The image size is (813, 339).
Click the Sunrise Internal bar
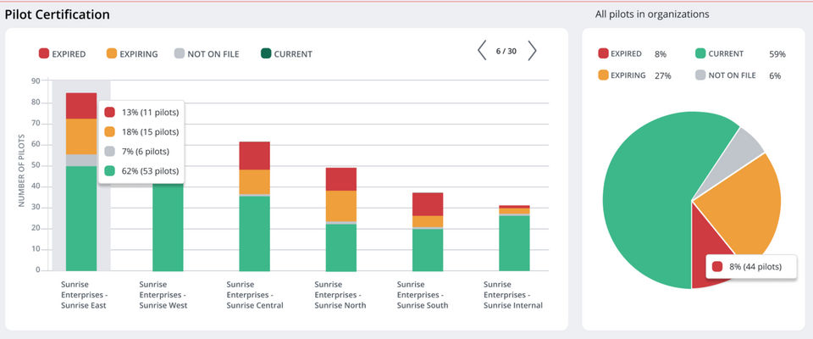coord(514,238)
